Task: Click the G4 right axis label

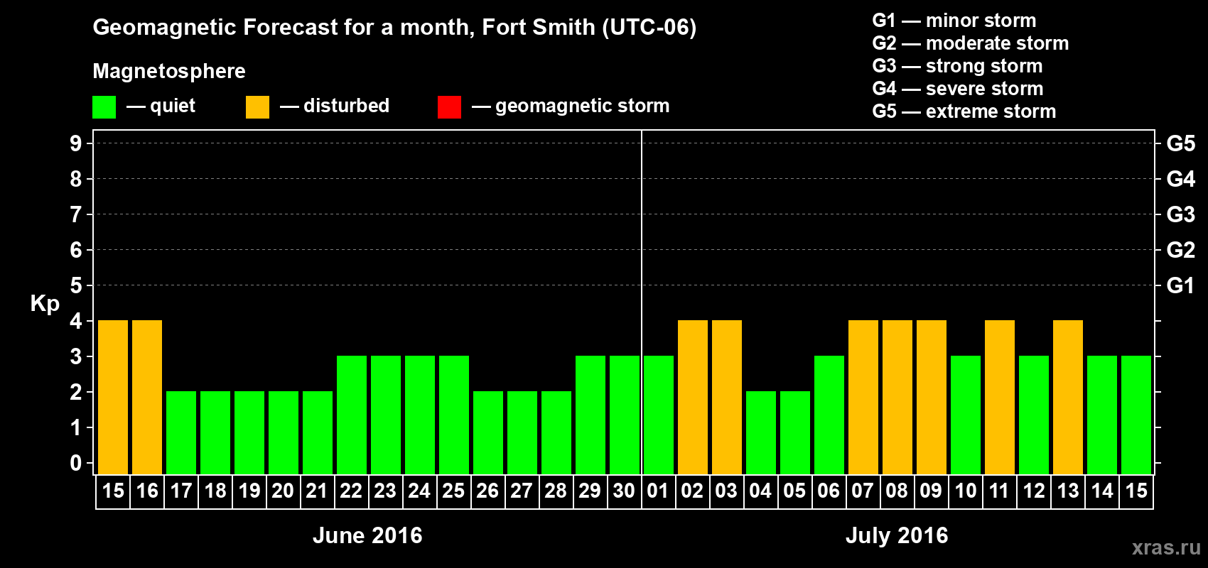Action: click(1181, 179)
